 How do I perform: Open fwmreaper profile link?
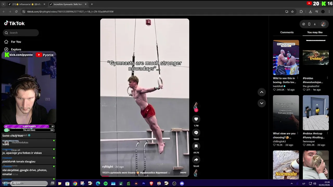[x=309, y=142]
